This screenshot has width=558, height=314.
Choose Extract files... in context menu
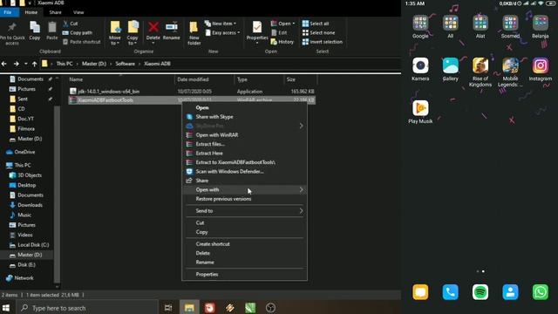(x=244, y=144)
